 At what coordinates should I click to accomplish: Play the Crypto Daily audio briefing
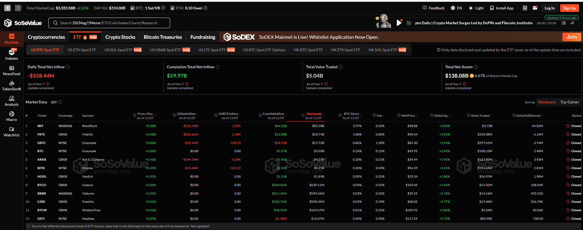[399, 23]
